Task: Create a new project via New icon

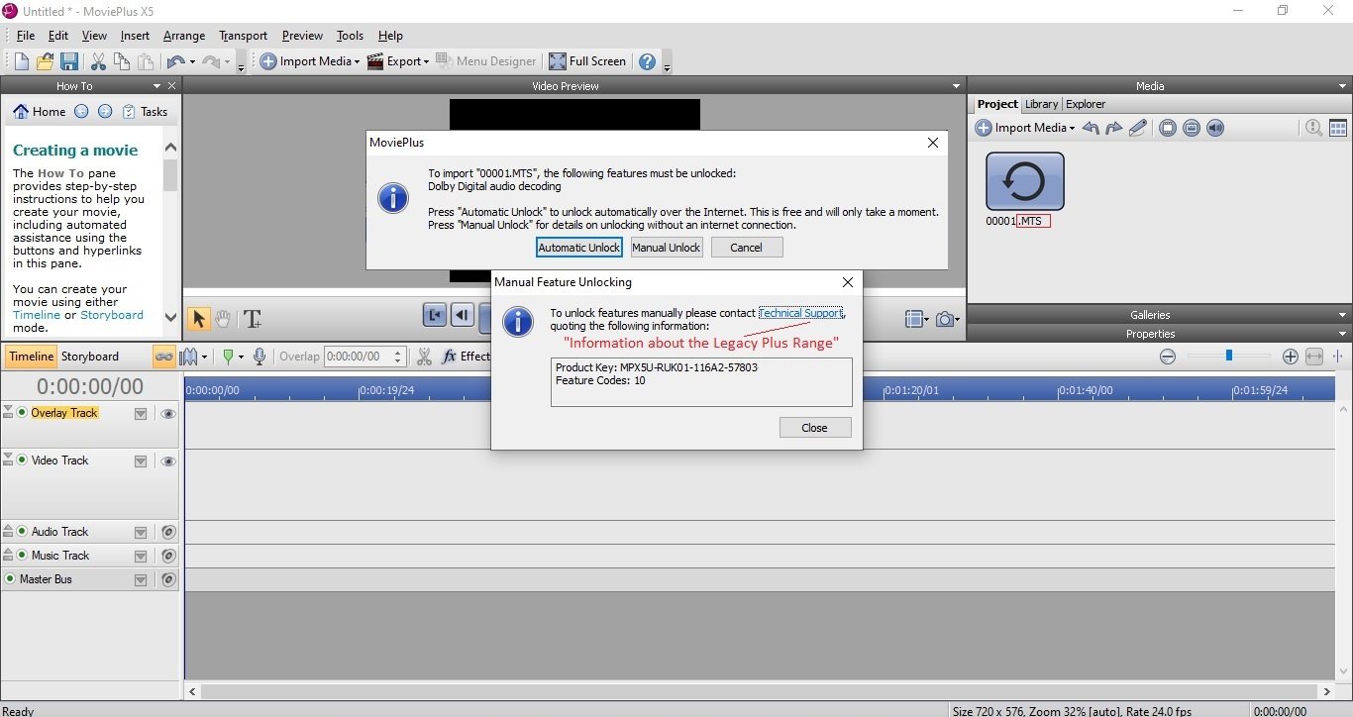Action: (22, 61)
